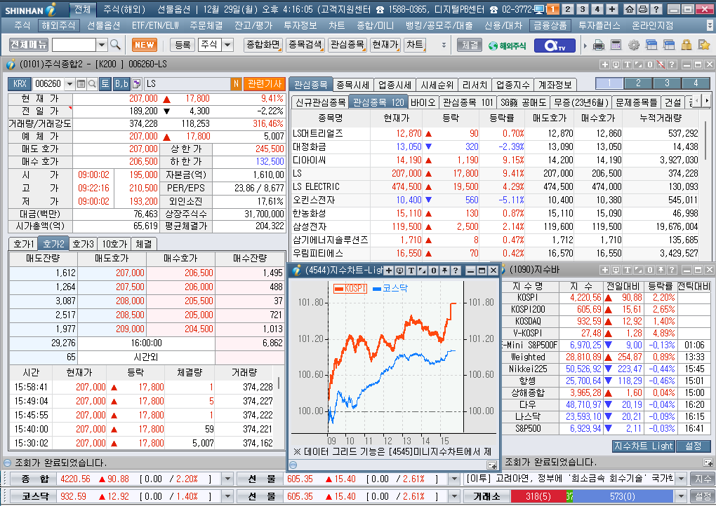Open the 종합 index dropdown in the bottom ticker

point(227,479)
